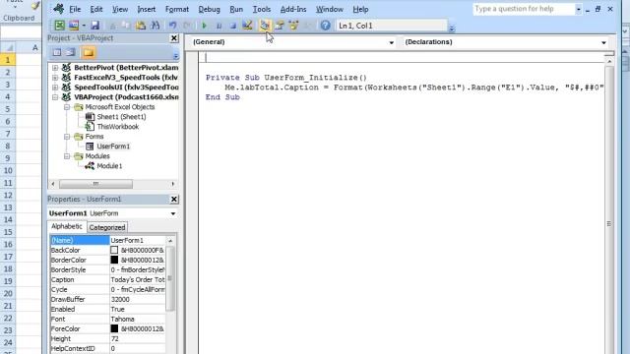Image resolution: width=630 pixels, height=354 pixels.
Task: Click the Cut toolbar icon
Action: point(113,26)
